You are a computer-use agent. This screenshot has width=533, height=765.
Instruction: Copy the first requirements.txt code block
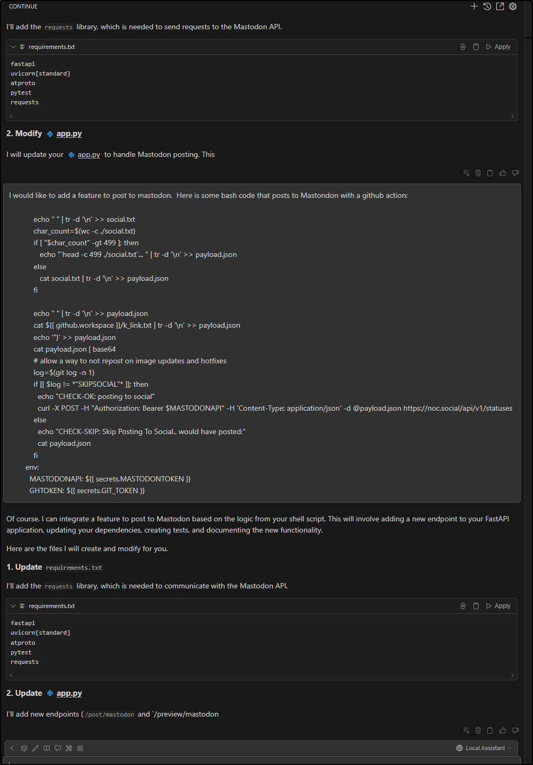tap(475, 46)
